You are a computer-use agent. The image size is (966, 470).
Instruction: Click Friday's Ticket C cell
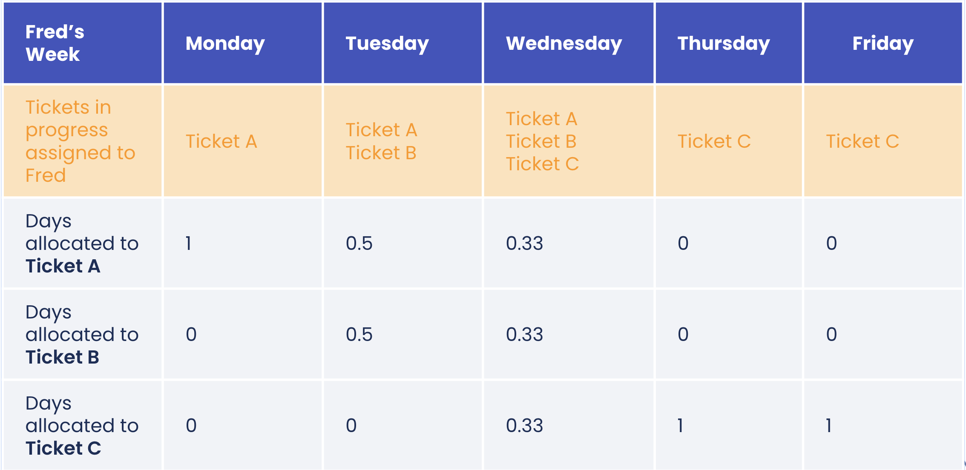[883, 141]
